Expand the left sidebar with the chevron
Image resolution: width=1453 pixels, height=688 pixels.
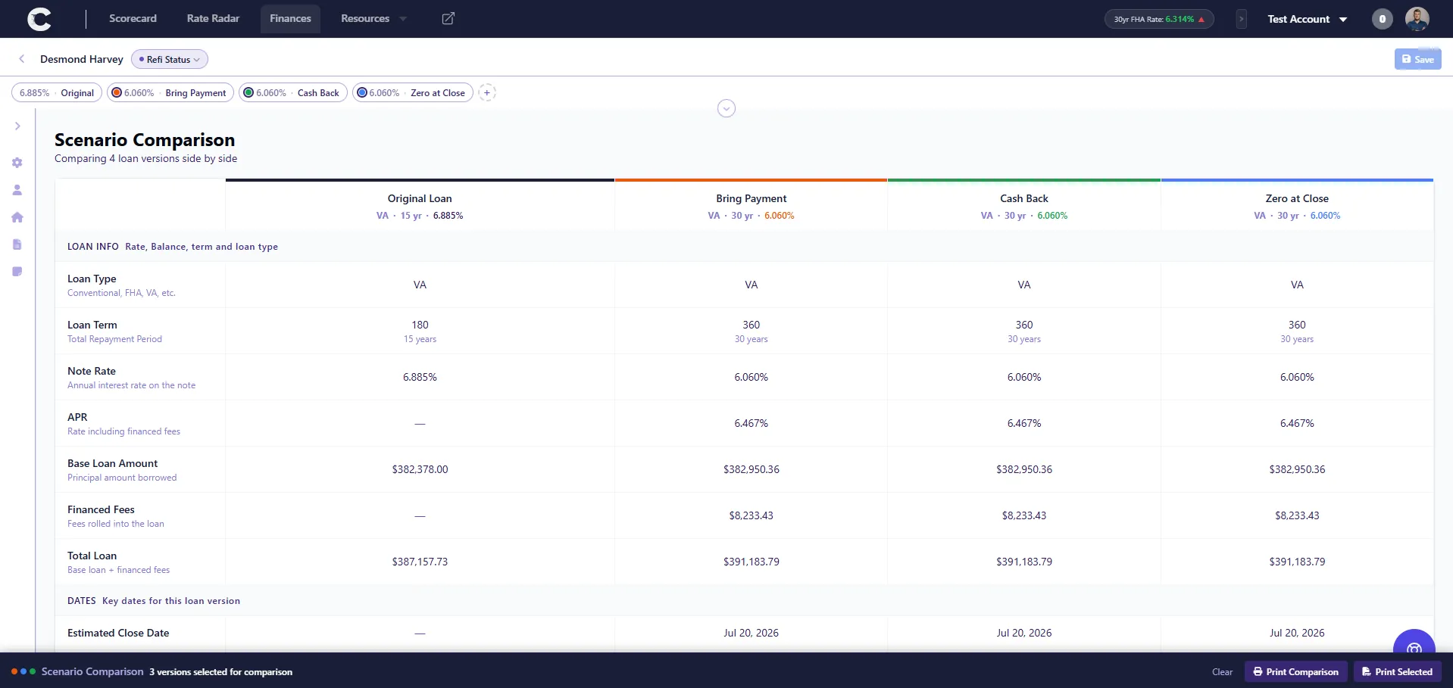point(17,126)
